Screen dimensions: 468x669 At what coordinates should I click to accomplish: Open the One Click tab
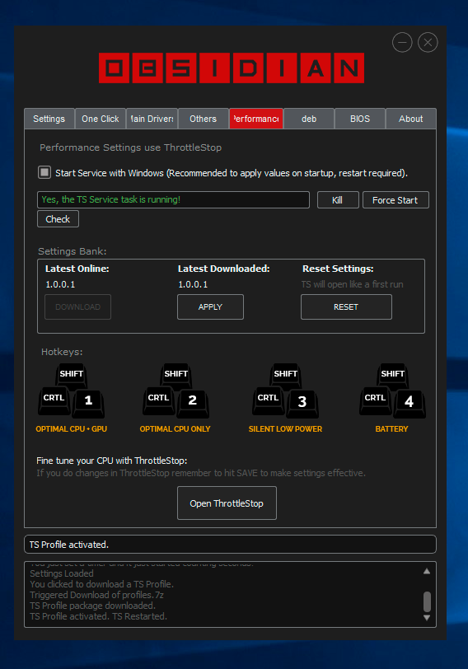(101, 119)
